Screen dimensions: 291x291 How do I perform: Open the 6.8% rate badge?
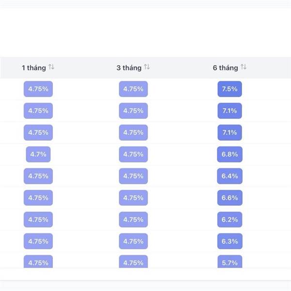[230, 154]
